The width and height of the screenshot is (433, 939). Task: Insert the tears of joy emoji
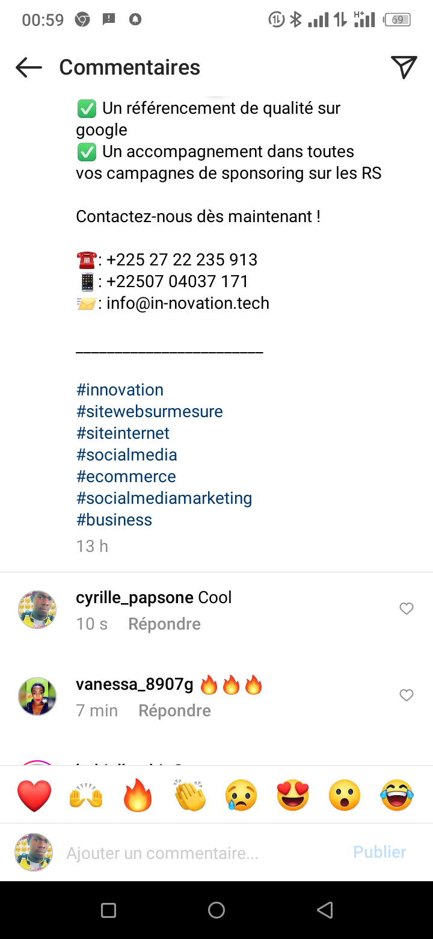click(396, 795)
